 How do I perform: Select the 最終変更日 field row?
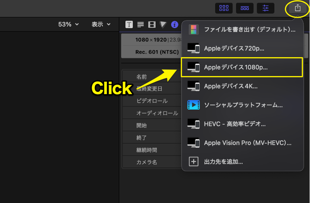pyautogui.click(x=152, y=88)
